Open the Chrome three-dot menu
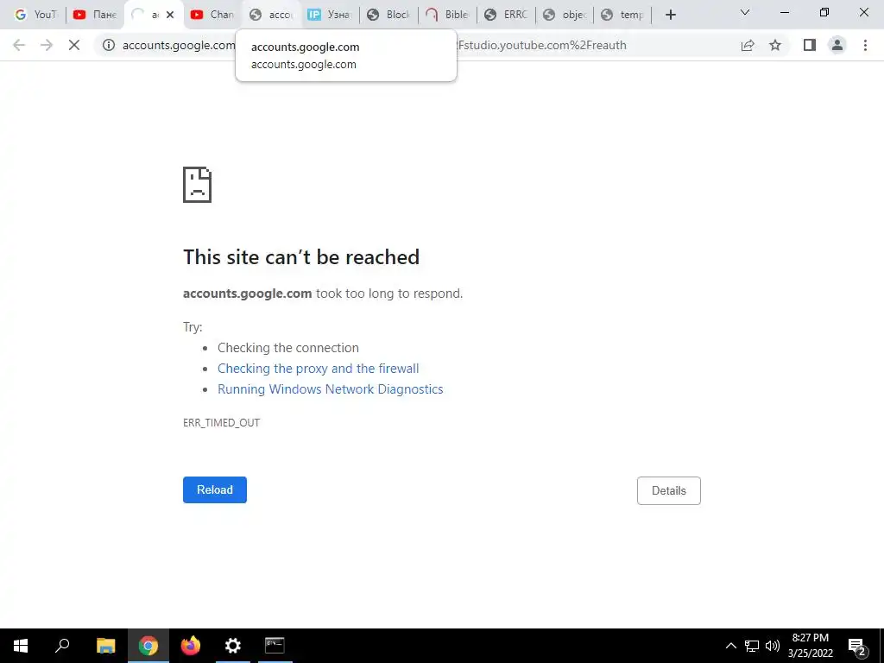 click(x=865, y=45)
